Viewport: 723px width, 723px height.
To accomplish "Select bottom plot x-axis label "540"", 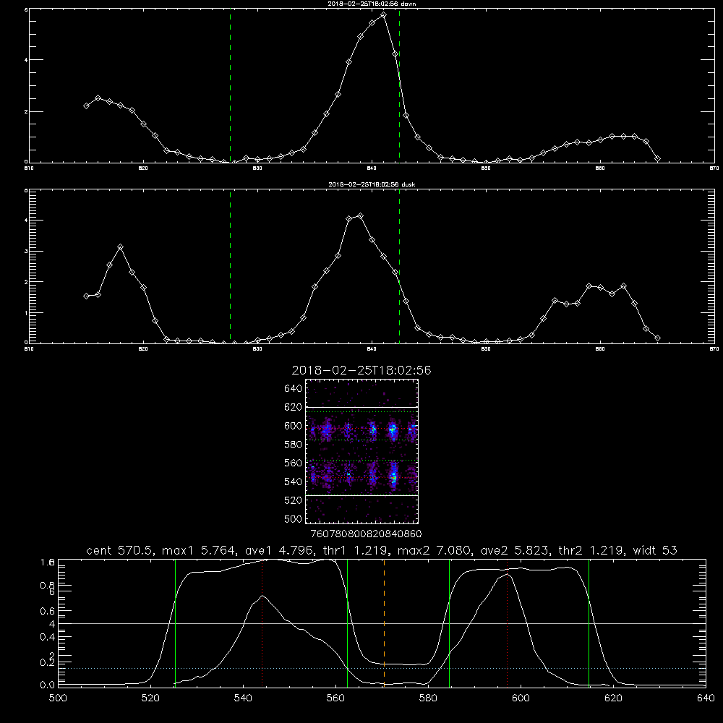I will pos(243,698).
